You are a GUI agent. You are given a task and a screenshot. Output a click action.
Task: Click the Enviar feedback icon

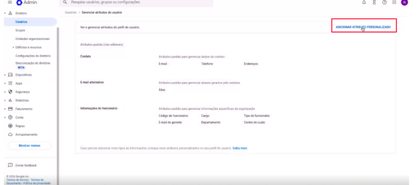10,165
